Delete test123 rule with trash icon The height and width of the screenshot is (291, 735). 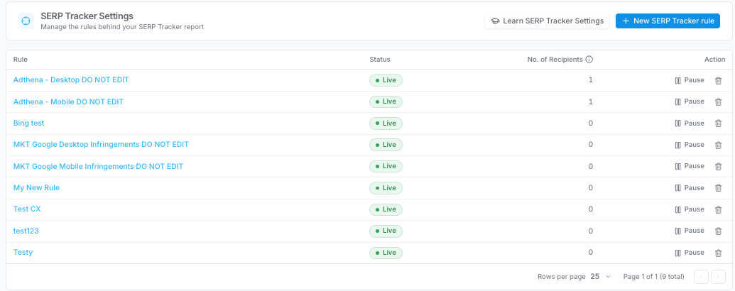(718, 231)
